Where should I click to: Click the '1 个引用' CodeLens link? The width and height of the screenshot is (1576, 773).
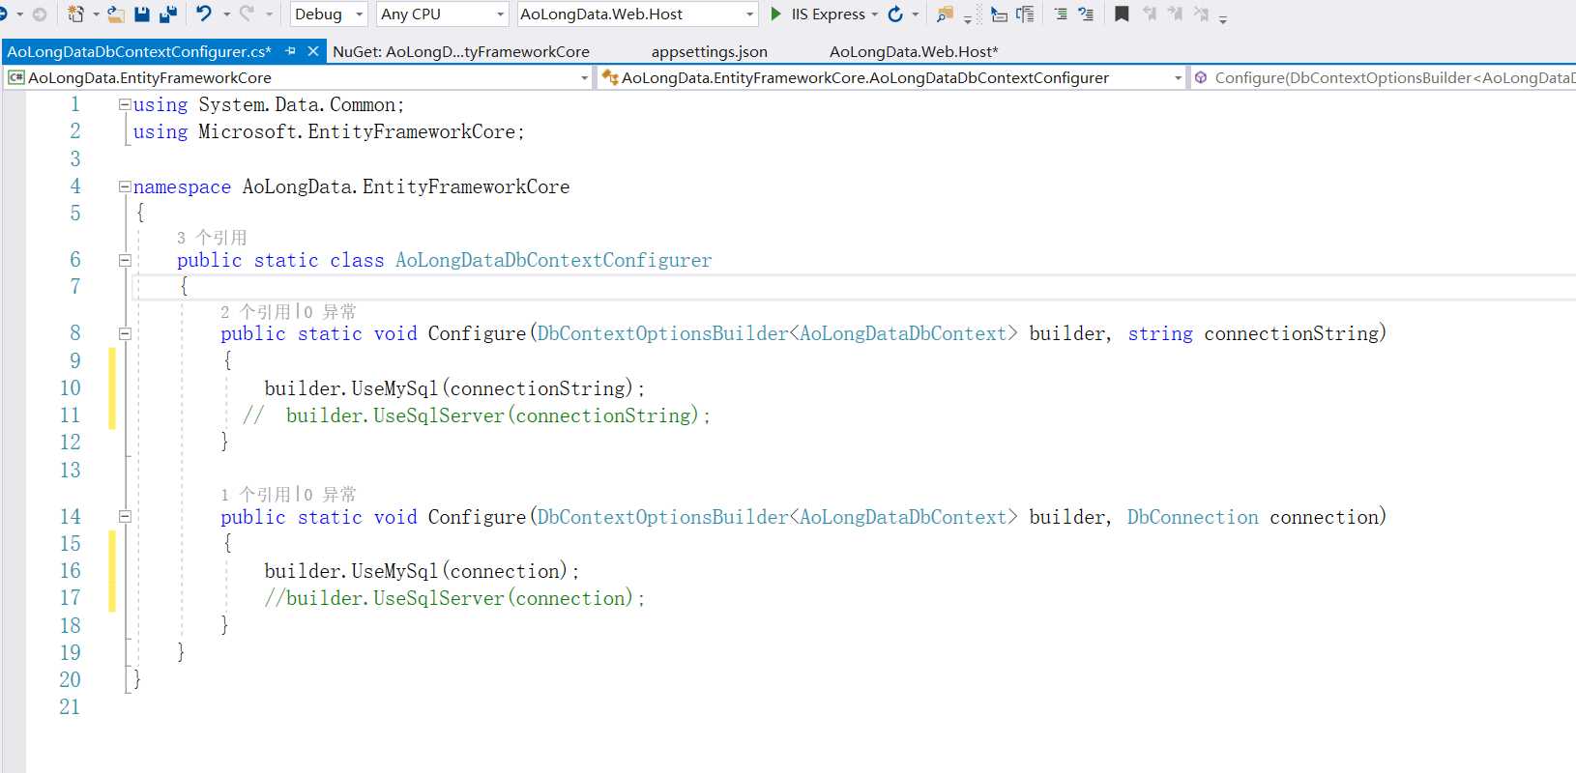click(x=255, y=495)
